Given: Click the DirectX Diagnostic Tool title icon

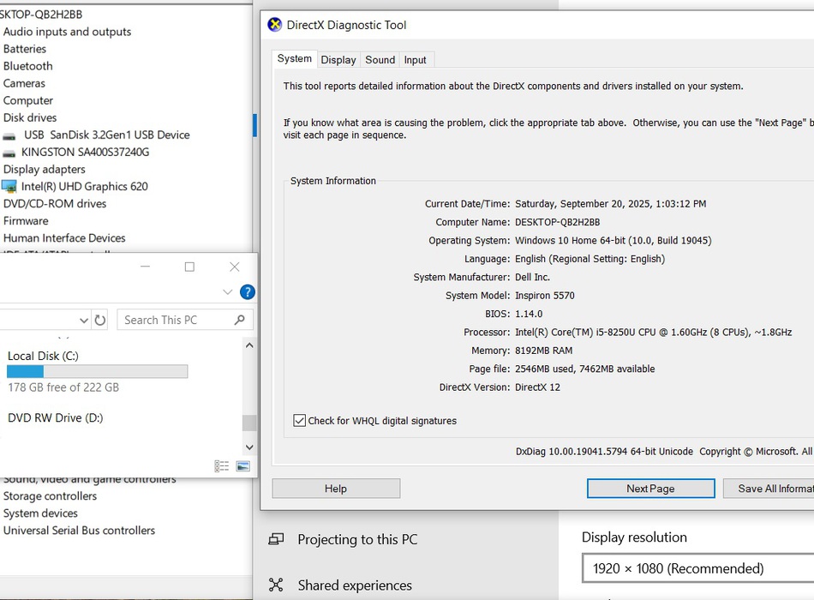Looking at the screenshot, I should pyautogui.click(x=275, y=25).
